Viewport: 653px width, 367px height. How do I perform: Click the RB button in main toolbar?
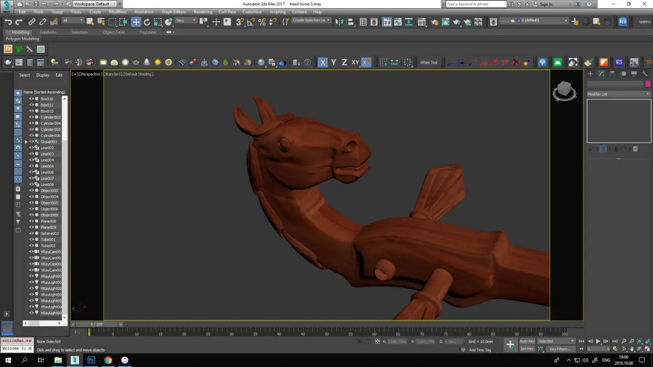tap(623, 22)
